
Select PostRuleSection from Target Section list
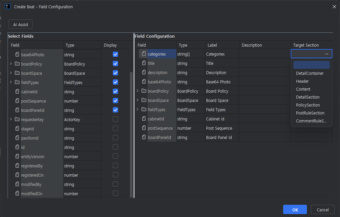click(x=311, y=113)
